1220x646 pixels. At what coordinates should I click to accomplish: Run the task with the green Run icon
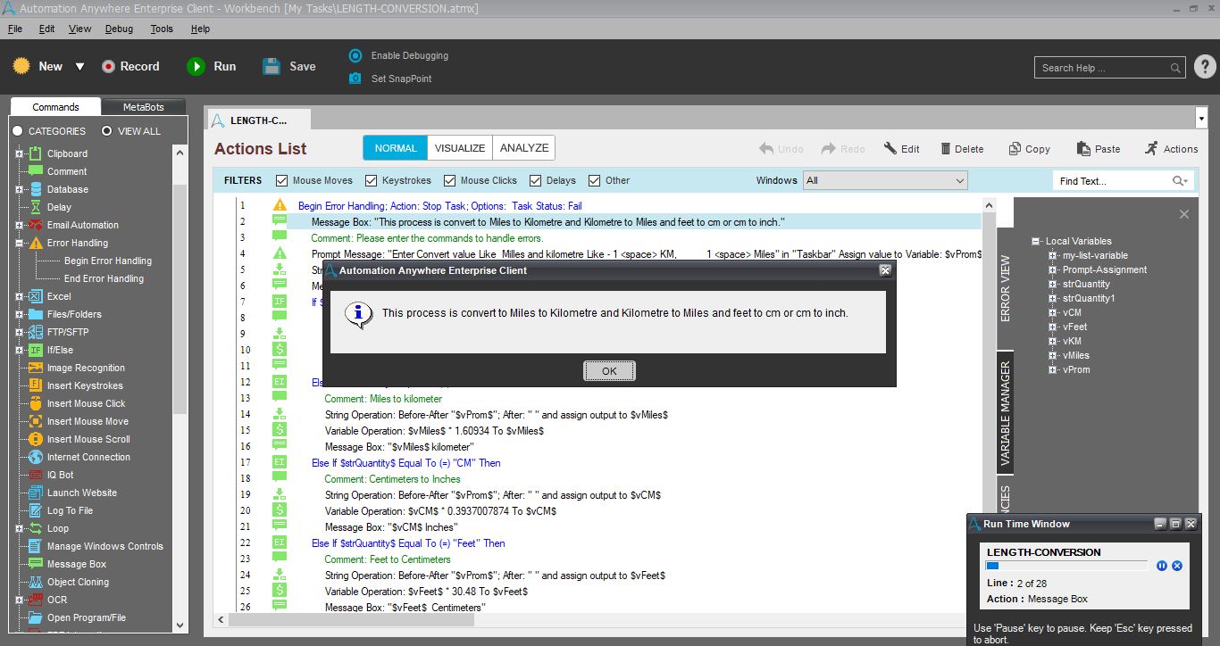pyautogui.click(x=196, y=66)
